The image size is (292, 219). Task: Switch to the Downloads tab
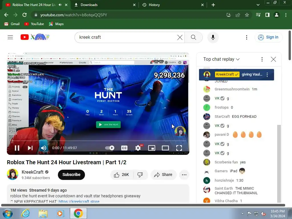105,5
